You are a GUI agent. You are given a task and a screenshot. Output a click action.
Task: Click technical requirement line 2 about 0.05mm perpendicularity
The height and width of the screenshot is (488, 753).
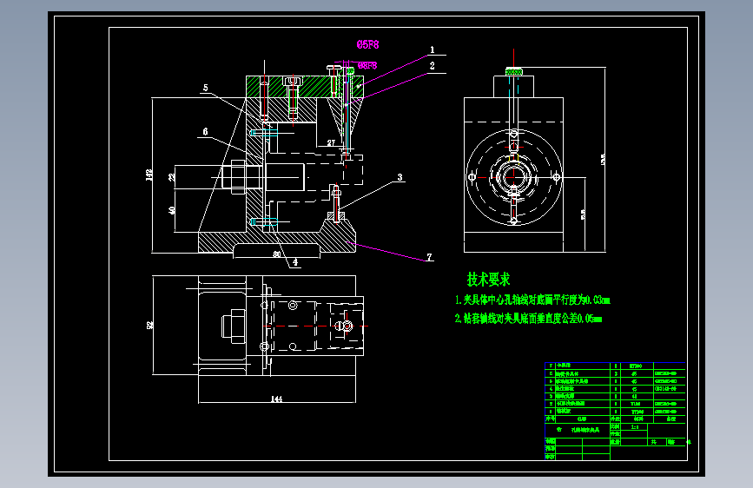pyautogui.click(x=528, y=319)
